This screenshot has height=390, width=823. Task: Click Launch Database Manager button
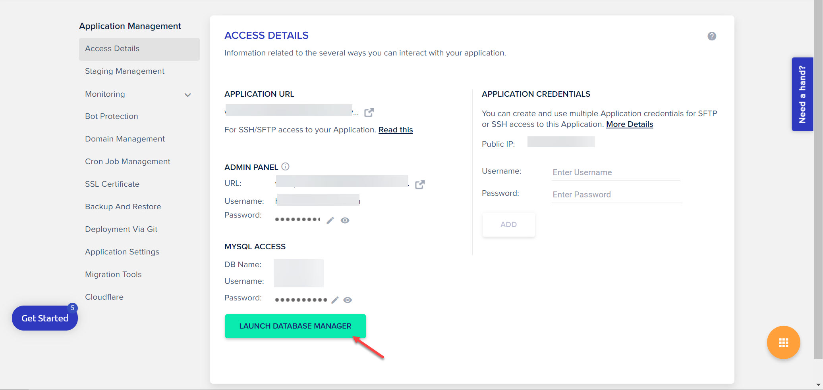[295, 326]
